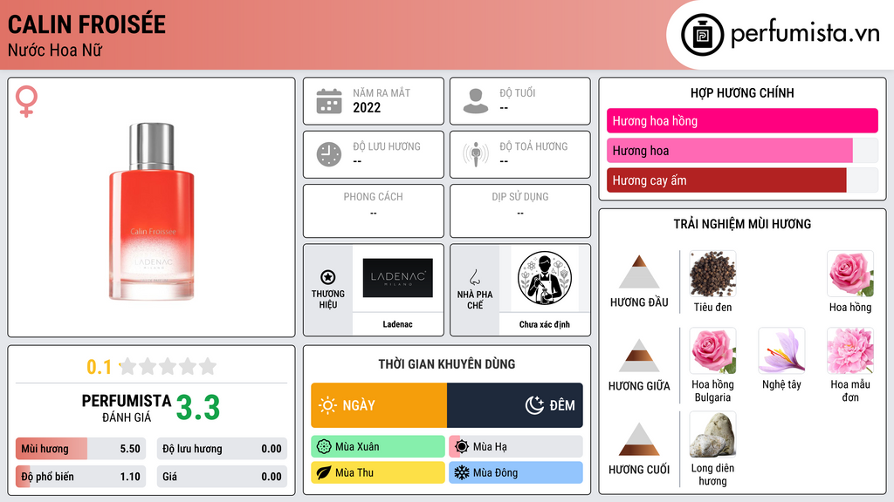Click the Hương cuối pyramid icon

point(639,439)
